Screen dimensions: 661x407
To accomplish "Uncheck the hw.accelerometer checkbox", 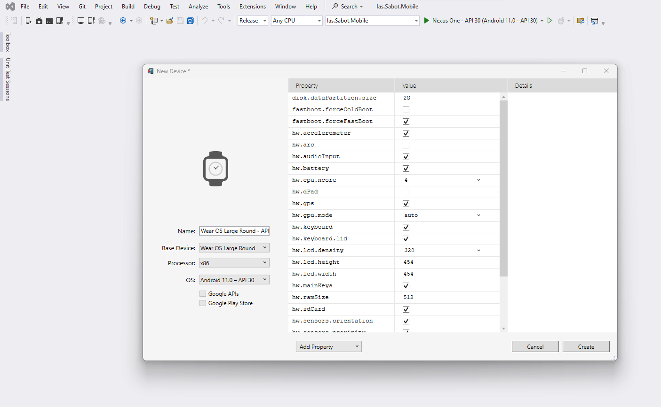I will coord(406,133).
